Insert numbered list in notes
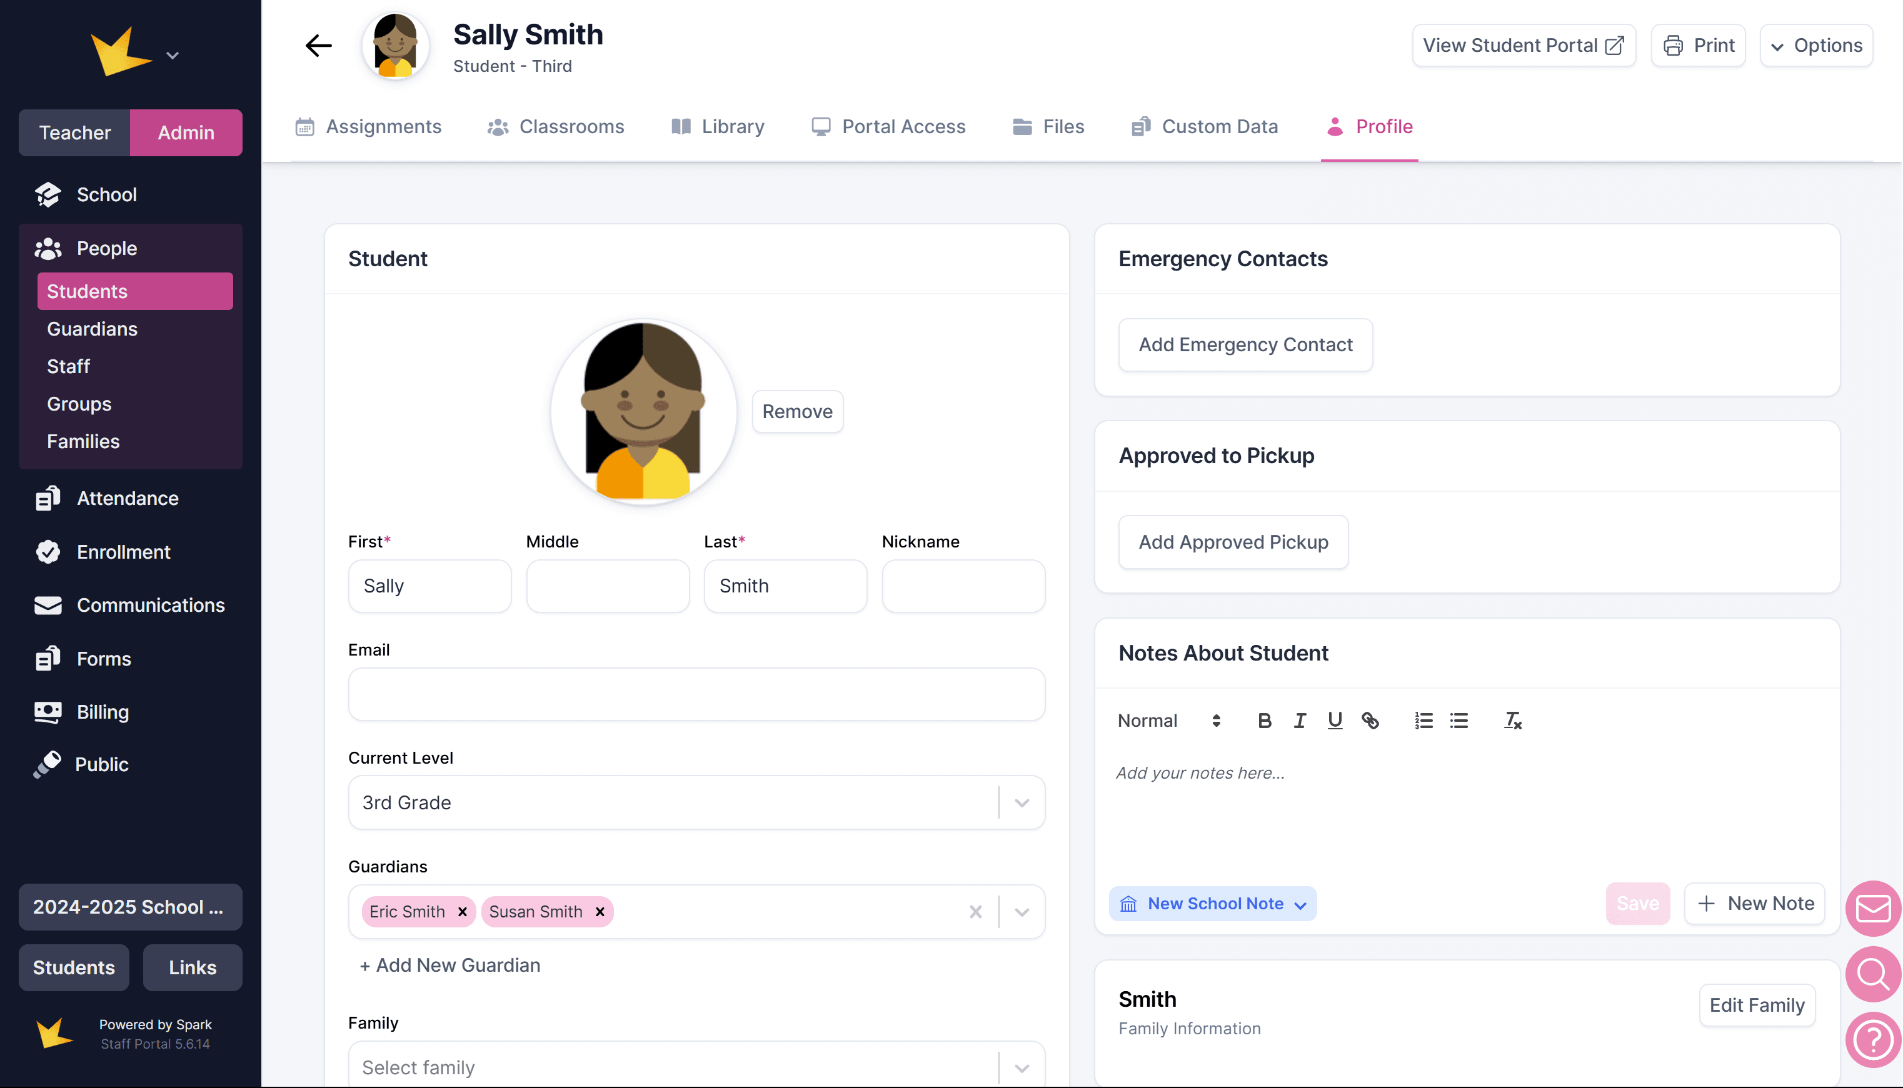This screenshot has height=1088, width=1903. (1423, 721)
